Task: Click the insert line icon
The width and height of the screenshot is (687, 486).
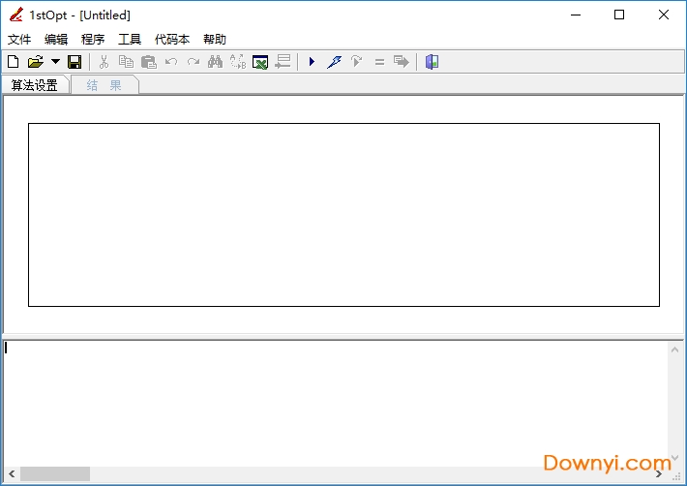Action: (284, 62)
